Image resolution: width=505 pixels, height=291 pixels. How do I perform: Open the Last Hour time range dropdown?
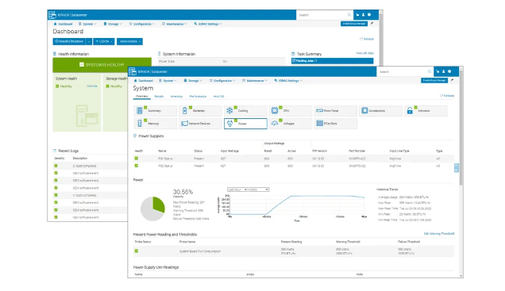pos(237,190)
